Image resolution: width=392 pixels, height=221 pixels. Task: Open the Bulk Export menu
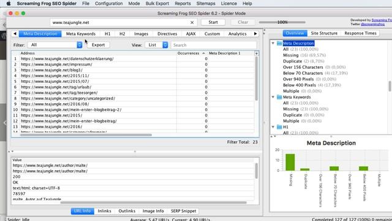[x=157, y=4]
